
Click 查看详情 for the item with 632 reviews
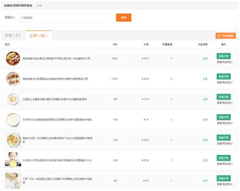[x=224, y=158]
